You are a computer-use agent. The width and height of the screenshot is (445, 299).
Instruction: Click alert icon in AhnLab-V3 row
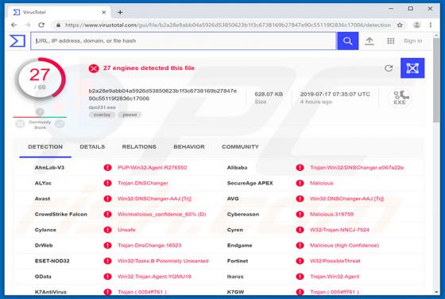coord(107,168)
